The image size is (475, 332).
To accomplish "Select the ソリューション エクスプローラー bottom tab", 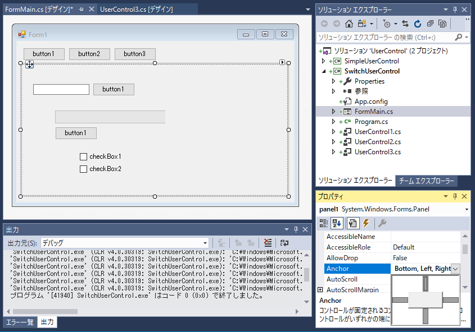I will pyautogui.click(x=355, y=181).
